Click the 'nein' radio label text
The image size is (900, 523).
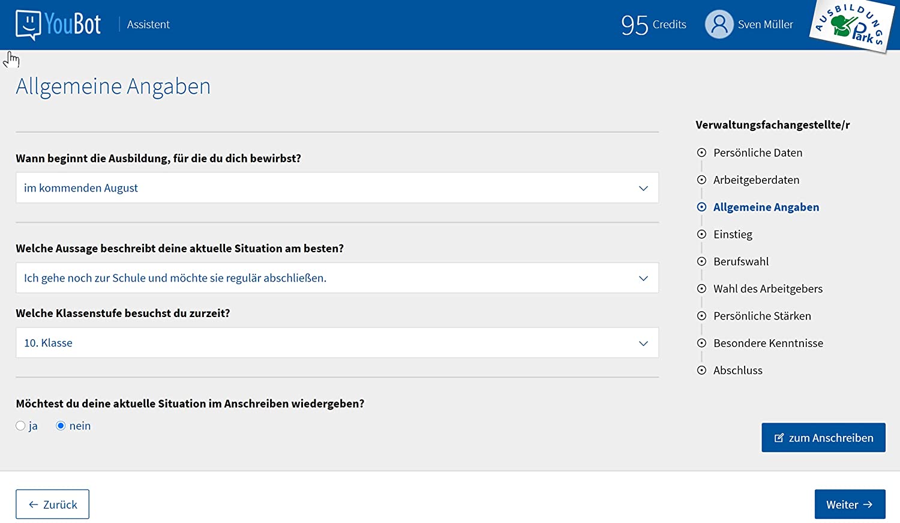point(80,426)
